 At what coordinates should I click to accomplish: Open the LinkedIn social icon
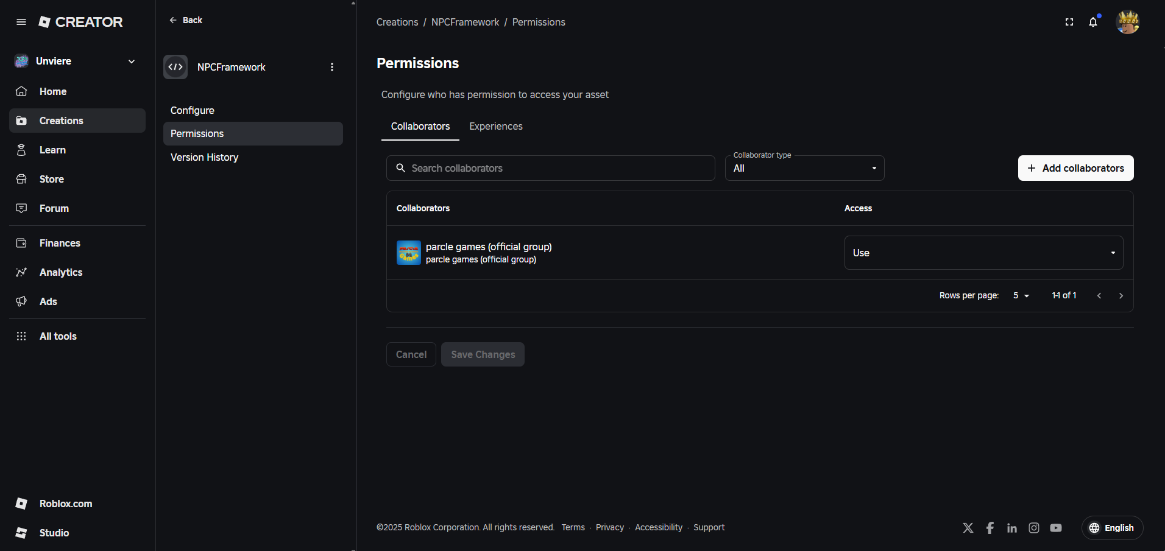click(x=1012, y=528)
